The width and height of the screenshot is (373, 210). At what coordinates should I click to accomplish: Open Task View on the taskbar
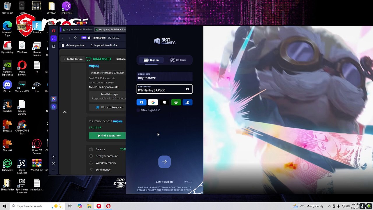70,206
